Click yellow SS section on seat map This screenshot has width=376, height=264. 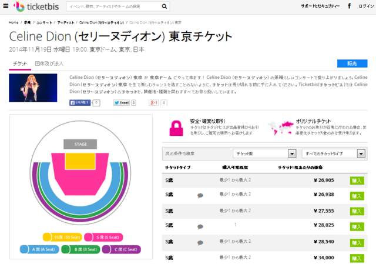click(x=80, y=161)
